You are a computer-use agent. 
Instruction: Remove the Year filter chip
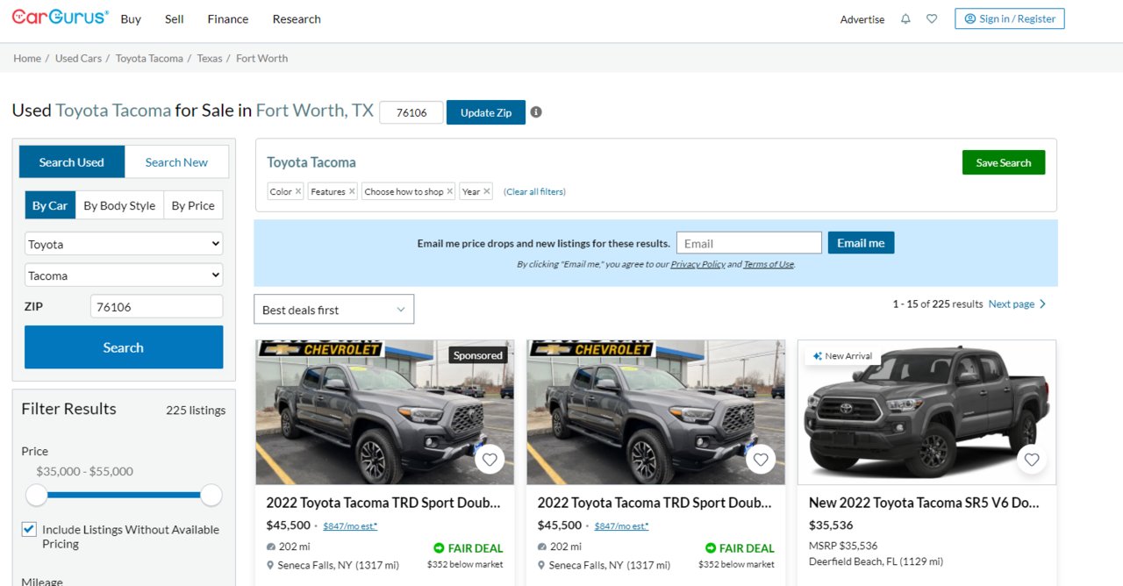[x=487, y=191]
